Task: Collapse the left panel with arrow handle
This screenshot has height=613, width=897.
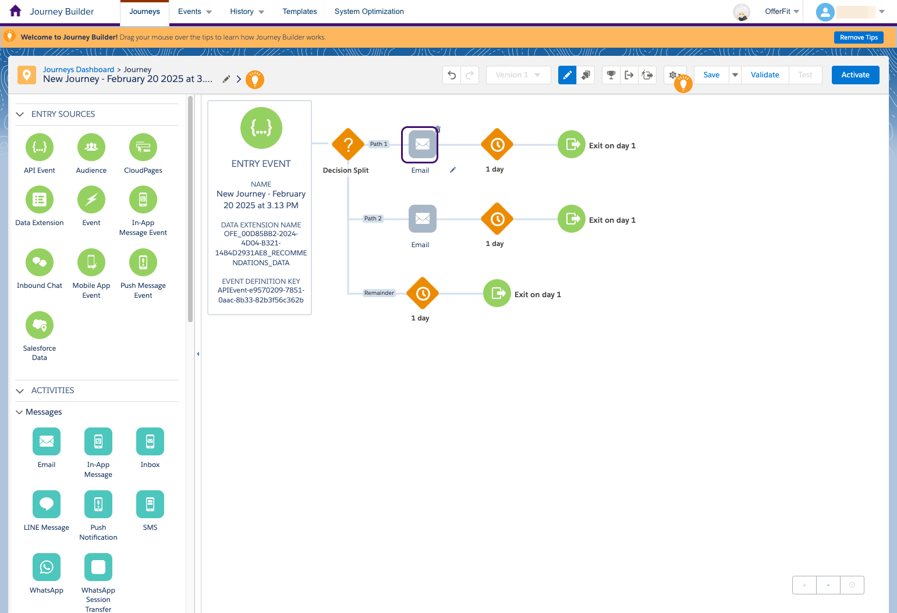Action: [x=198, y=354]
